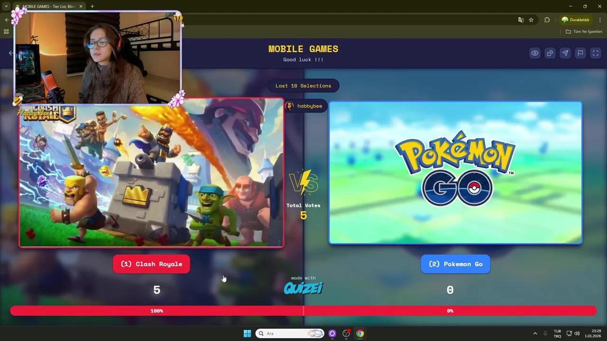
Task: Open the Quizei logo link
Action: [x=303, y=288]
